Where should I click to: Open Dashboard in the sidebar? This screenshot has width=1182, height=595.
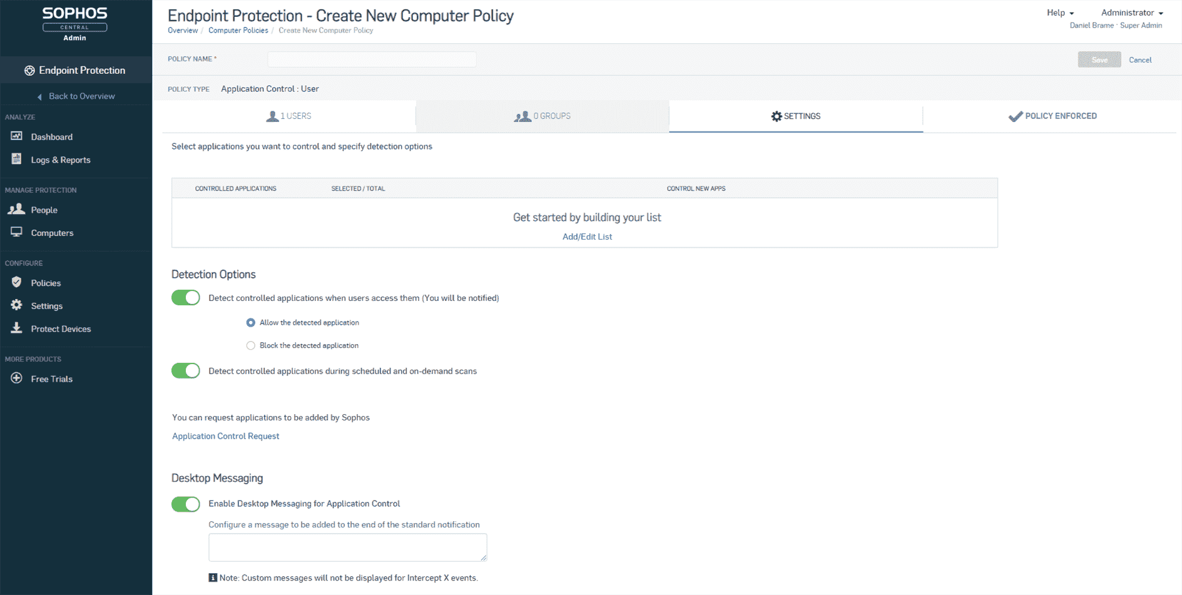(x=52, y=137)
